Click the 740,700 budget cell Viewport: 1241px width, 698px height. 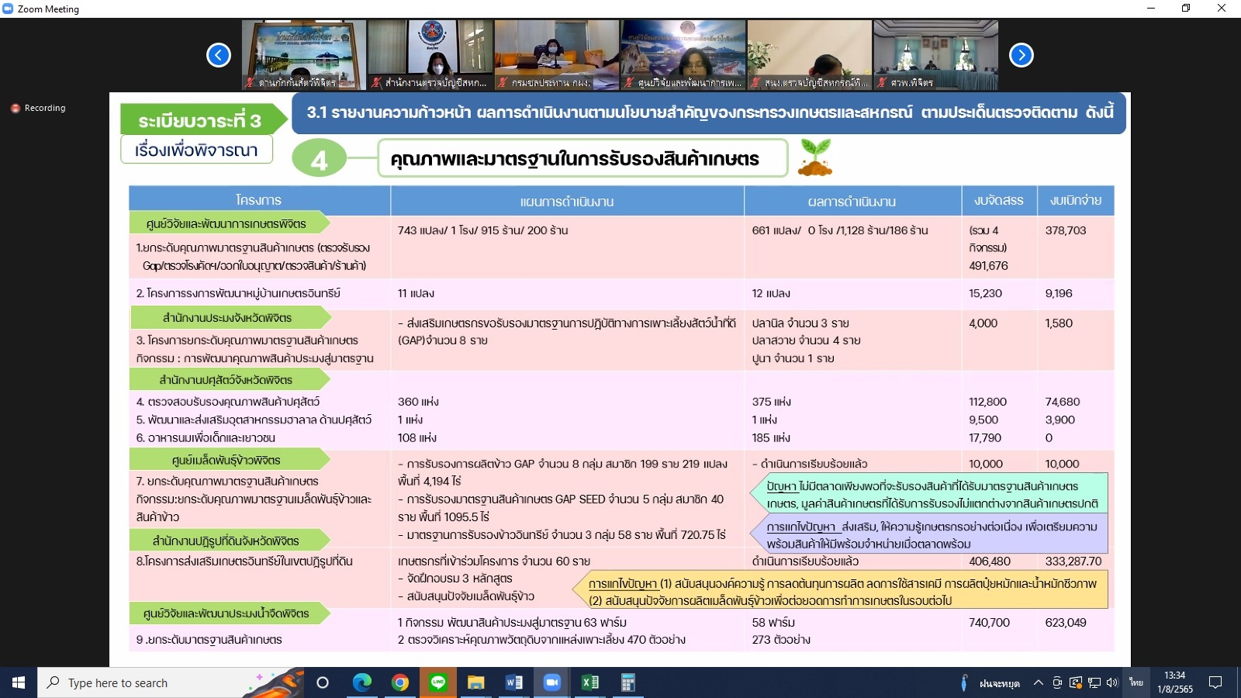[989, 622]
